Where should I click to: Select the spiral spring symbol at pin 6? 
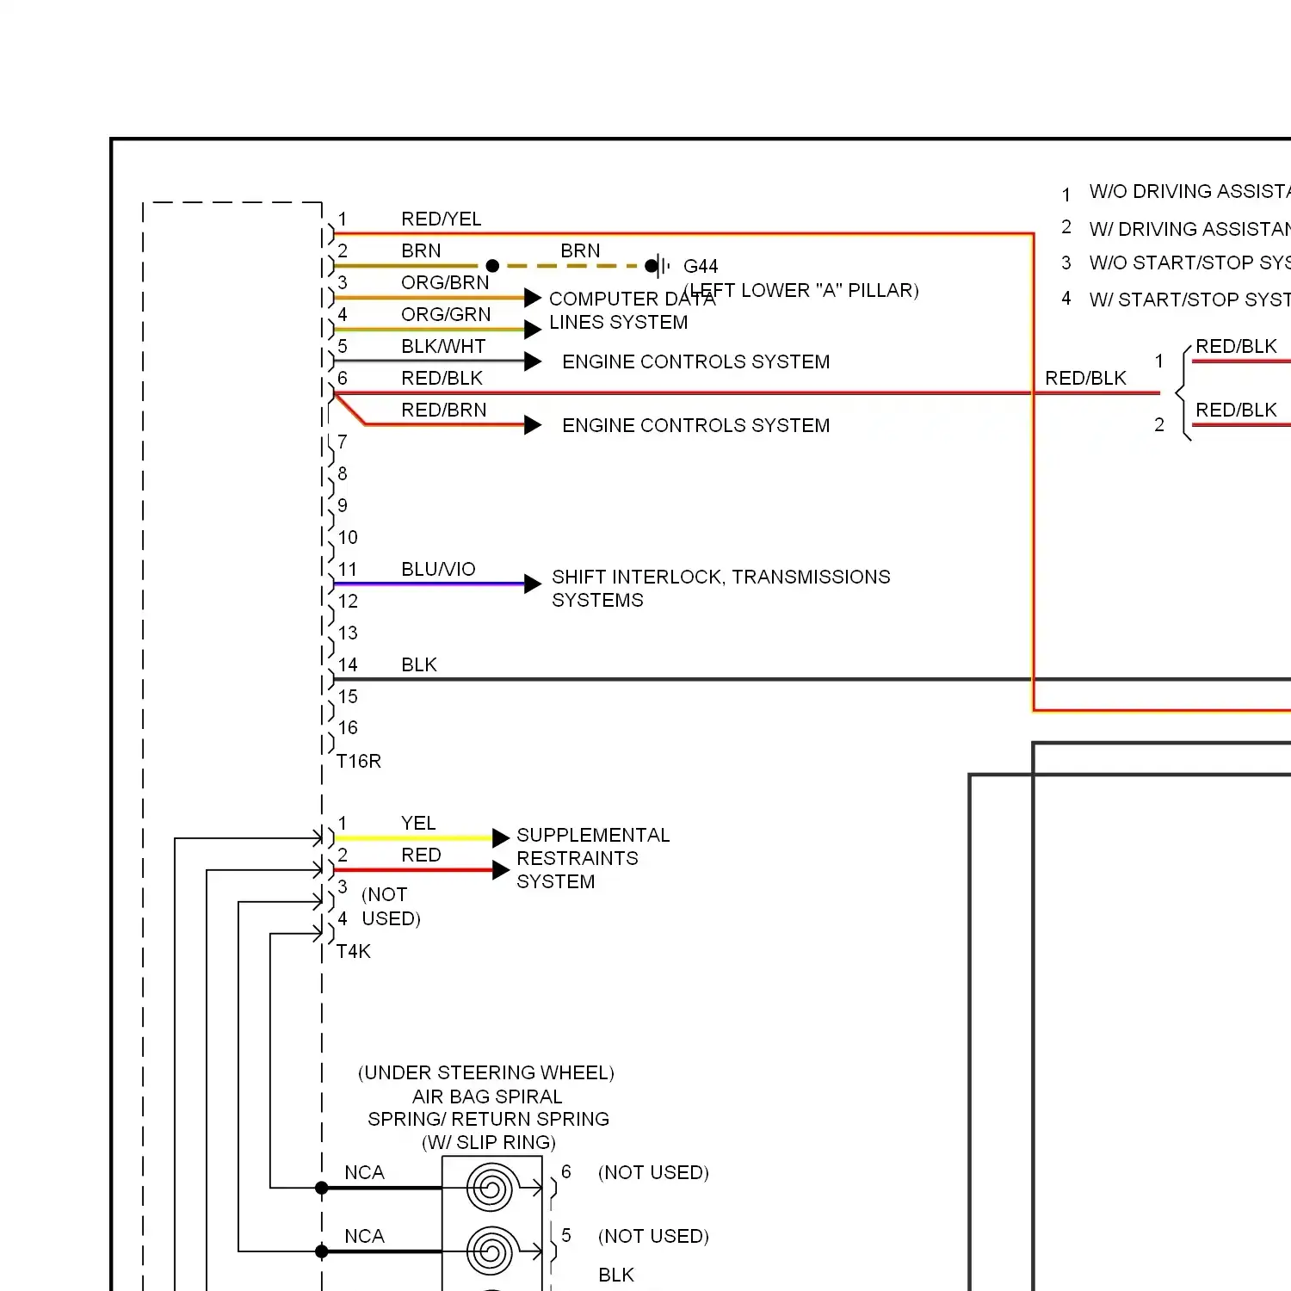(491, 1189)
